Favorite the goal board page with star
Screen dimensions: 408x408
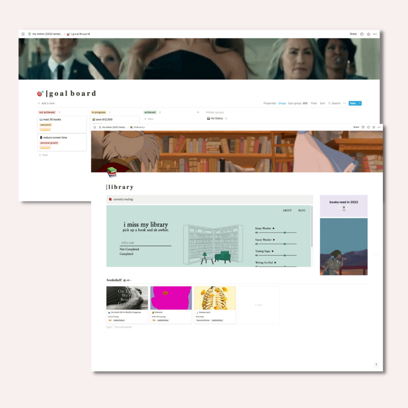(369, 34)
